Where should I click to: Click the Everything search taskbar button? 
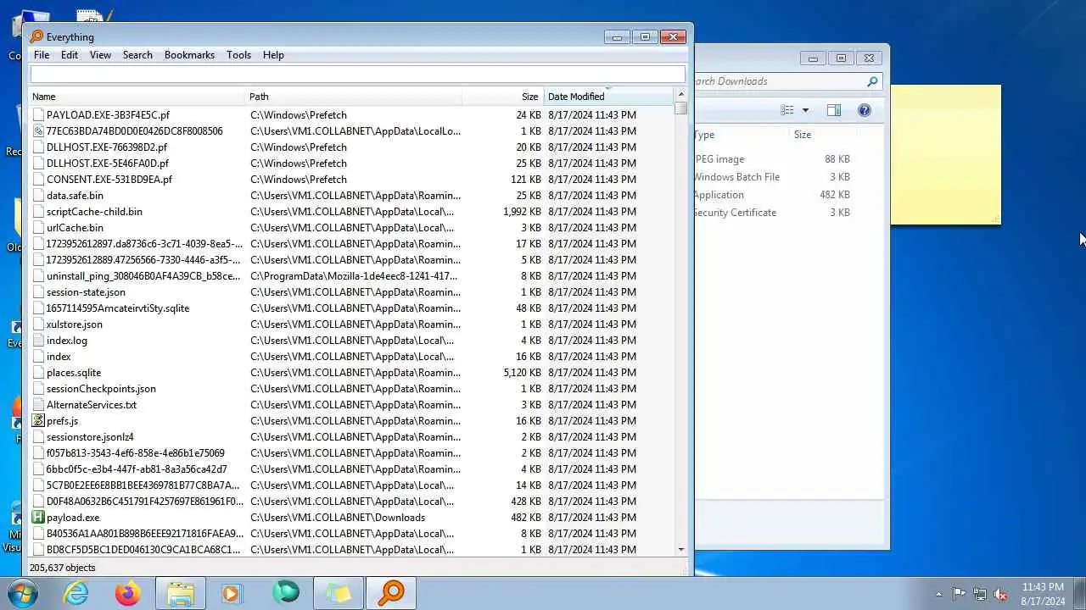(391, 594)
